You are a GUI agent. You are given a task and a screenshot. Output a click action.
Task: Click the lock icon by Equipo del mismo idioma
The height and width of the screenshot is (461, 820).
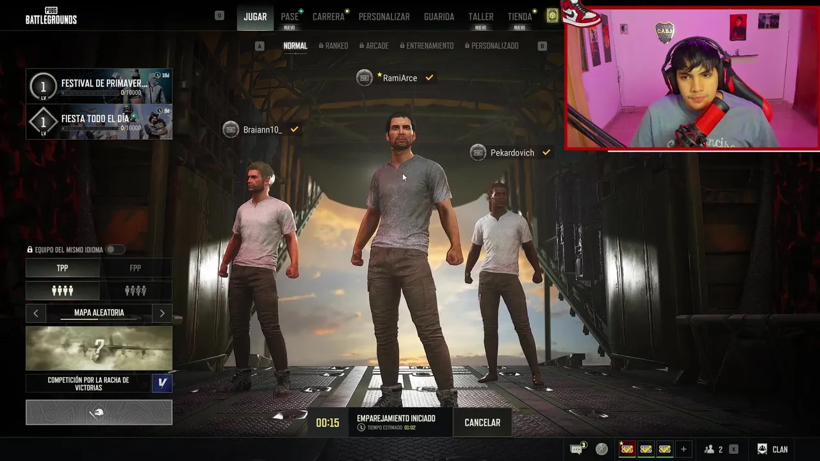coord(30,250)
